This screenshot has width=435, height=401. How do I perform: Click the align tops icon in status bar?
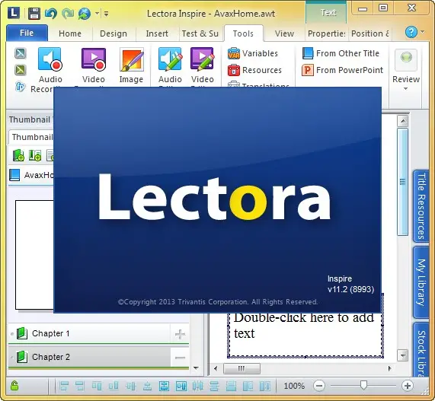[97, 386]
